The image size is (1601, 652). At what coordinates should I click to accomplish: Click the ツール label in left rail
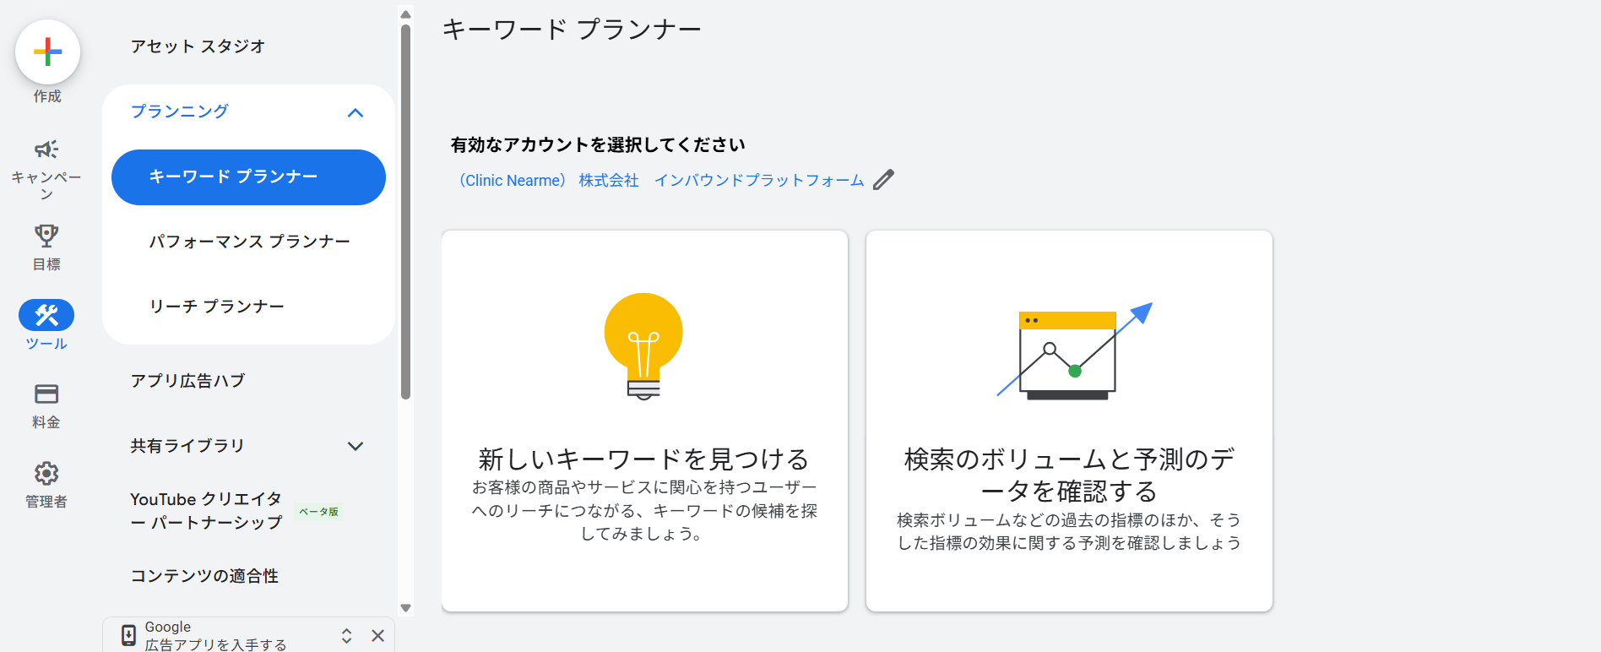46,344
